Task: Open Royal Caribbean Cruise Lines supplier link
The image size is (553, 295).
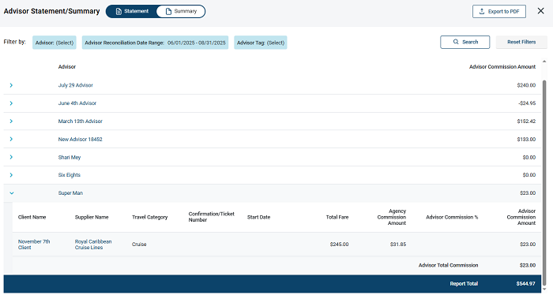Action: [x=93, y=245]
